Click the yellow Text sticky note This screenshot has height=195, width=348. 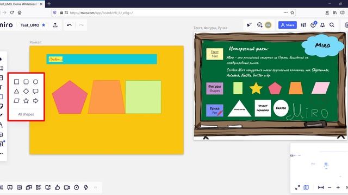214,54
